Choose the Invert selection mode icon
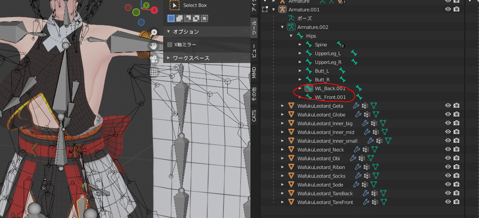 coord(196,18)
